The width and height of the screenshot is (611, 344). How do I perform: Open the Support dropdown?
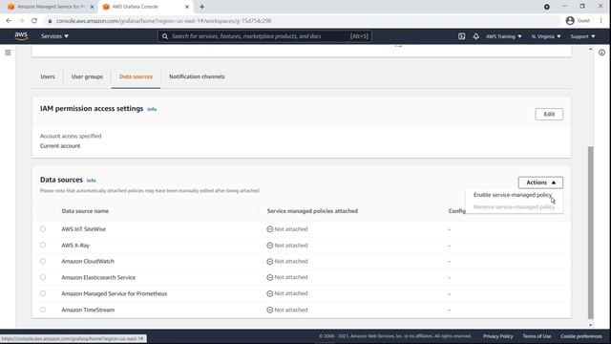[583, 36]
